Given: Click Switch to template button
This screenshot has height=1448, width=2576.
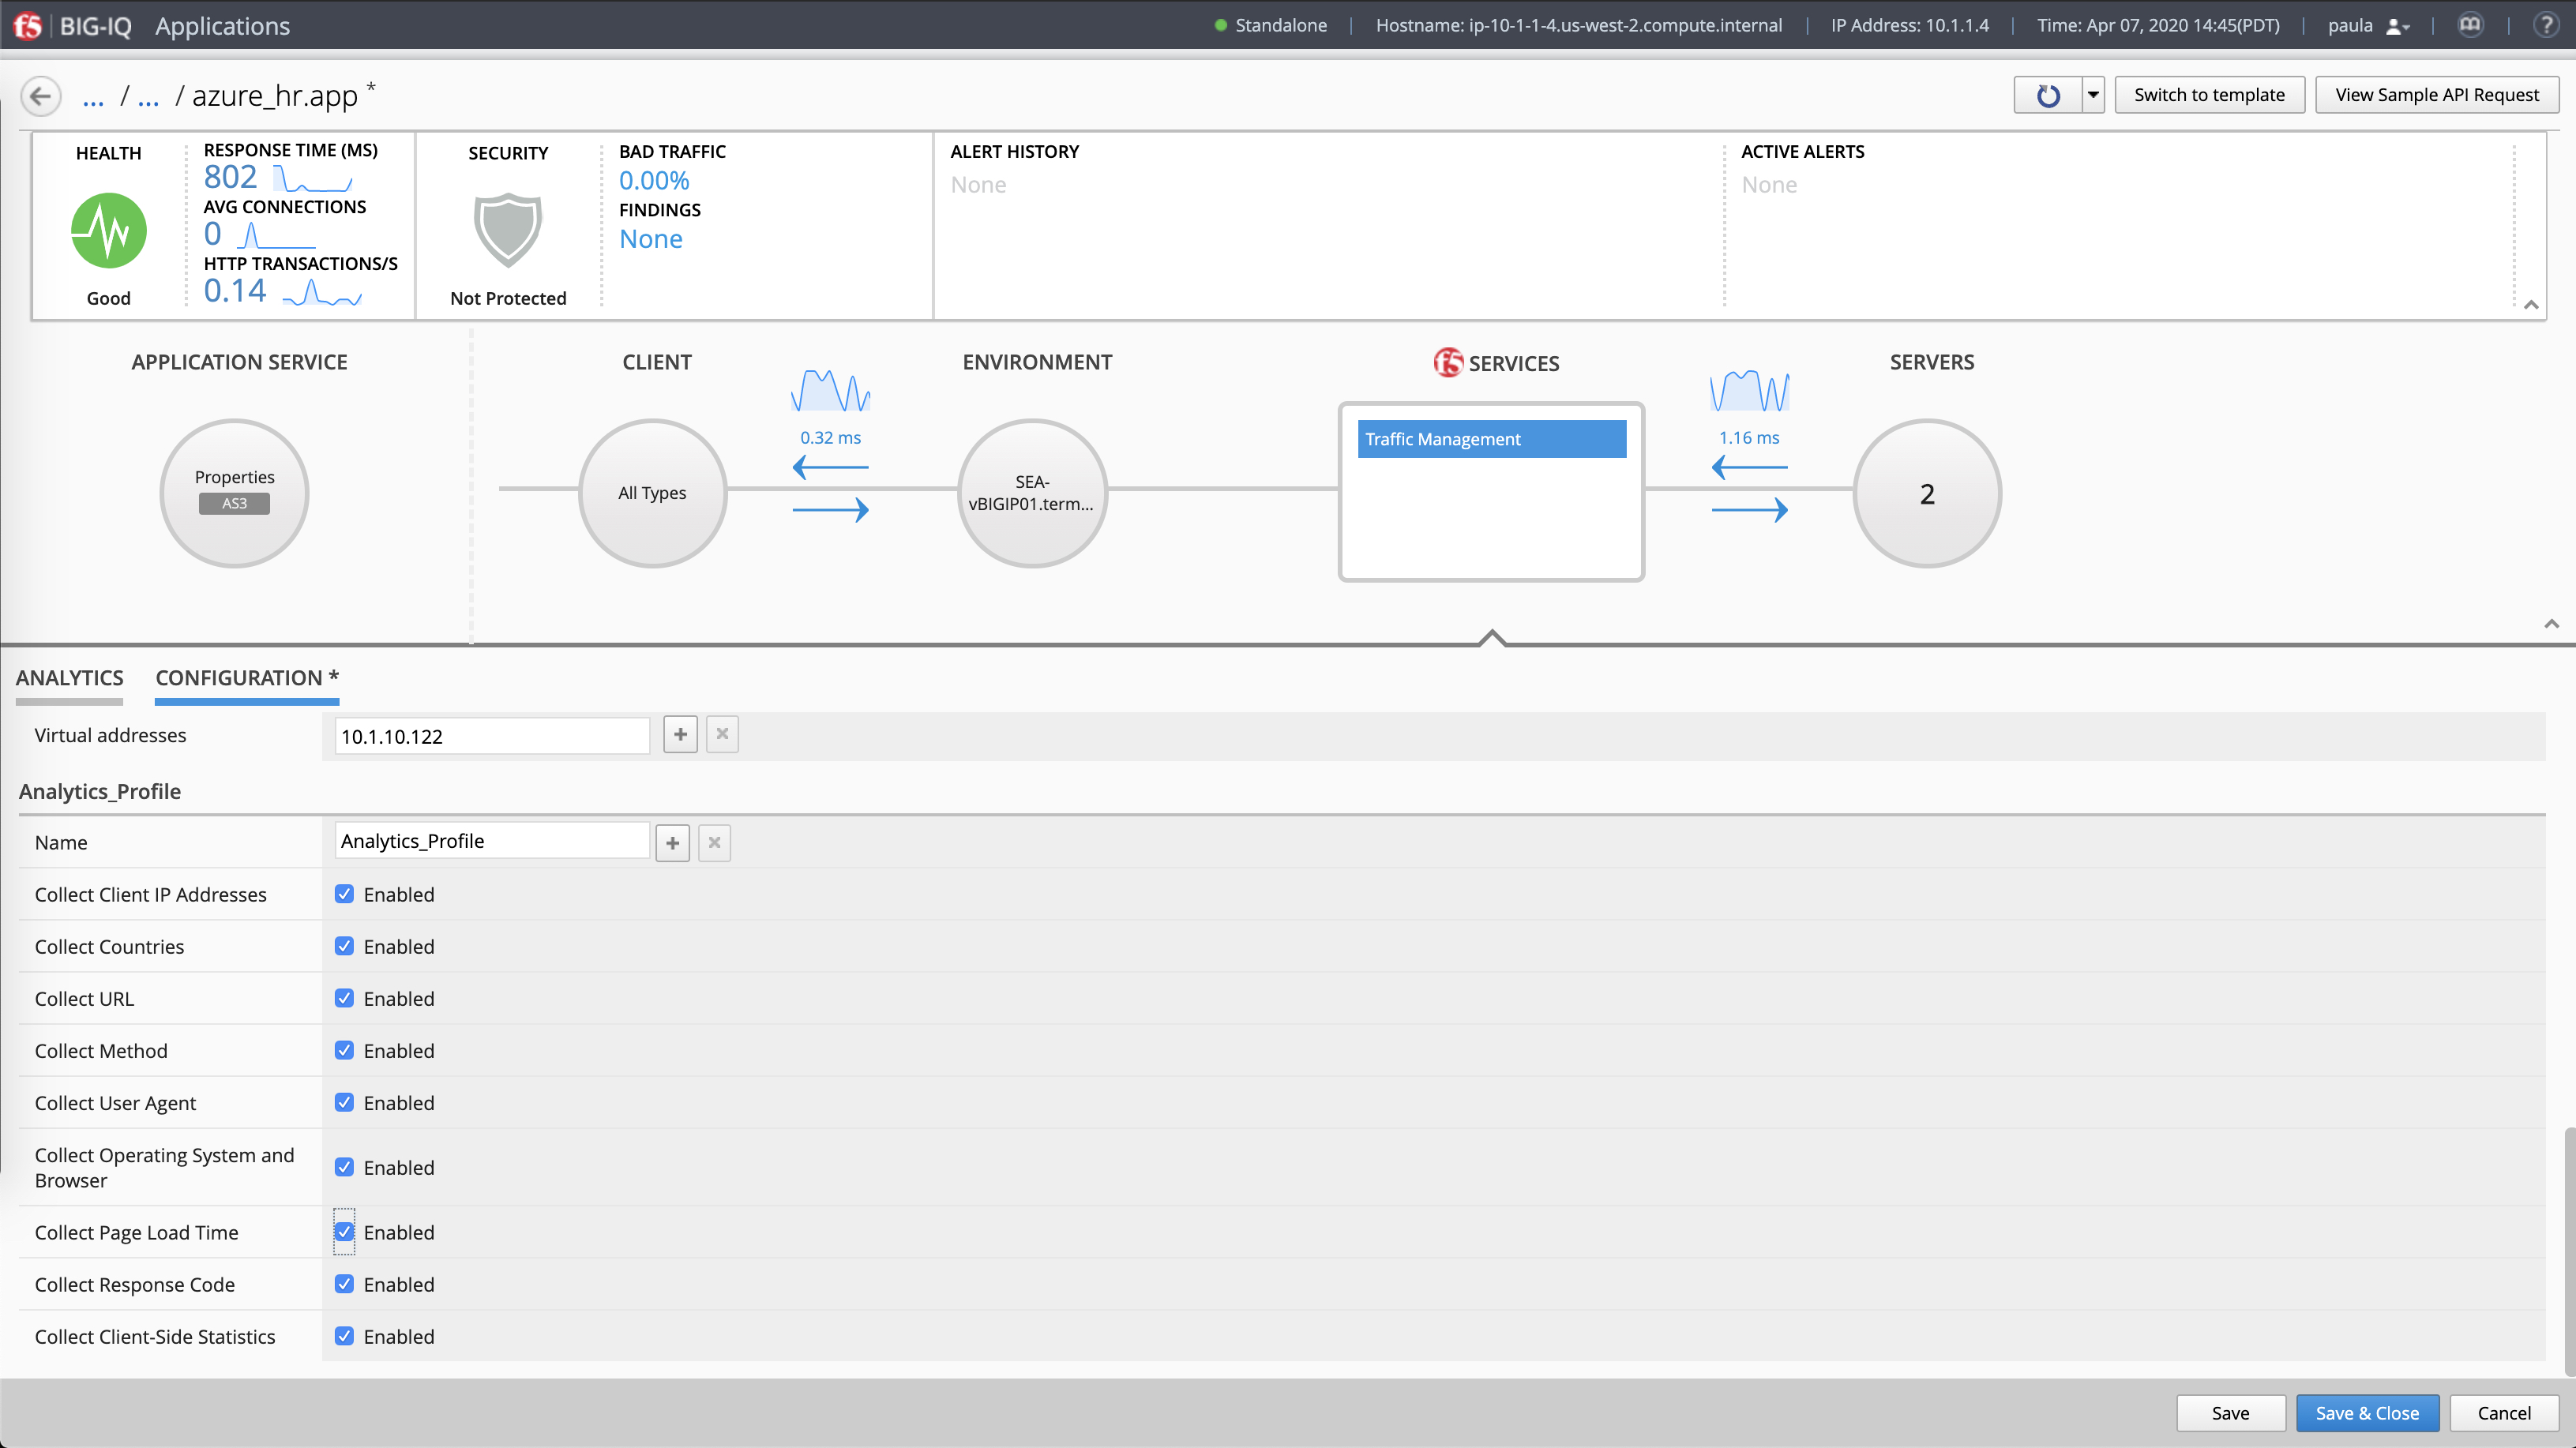Looking at the screenshot, I should coord(2209,95).
